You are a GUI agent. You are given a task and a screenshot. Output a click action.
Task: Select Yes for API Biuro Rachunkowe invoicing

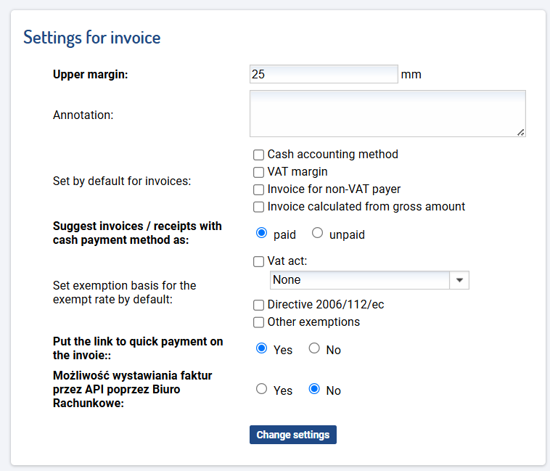click(x=261, y=389)
